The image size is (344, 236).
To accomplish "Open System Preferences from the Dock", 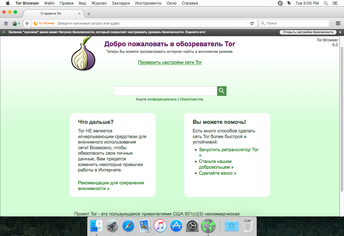I will coord(192,226).
